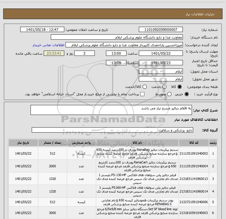This screenshot has height=219, width=226.
Task: Click product code 211135159154​0002
Action: coord(194,153)
